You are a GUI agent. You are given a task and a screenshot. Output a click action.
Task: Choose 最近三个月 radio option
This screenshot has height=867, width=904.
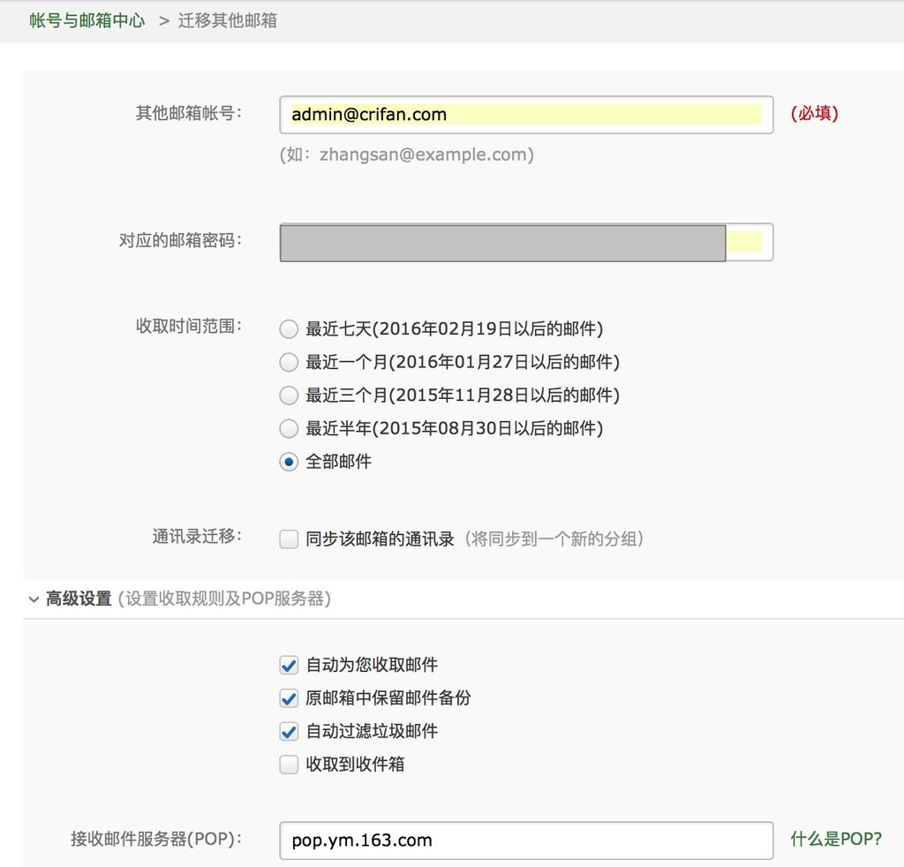[x=289, y=396]
